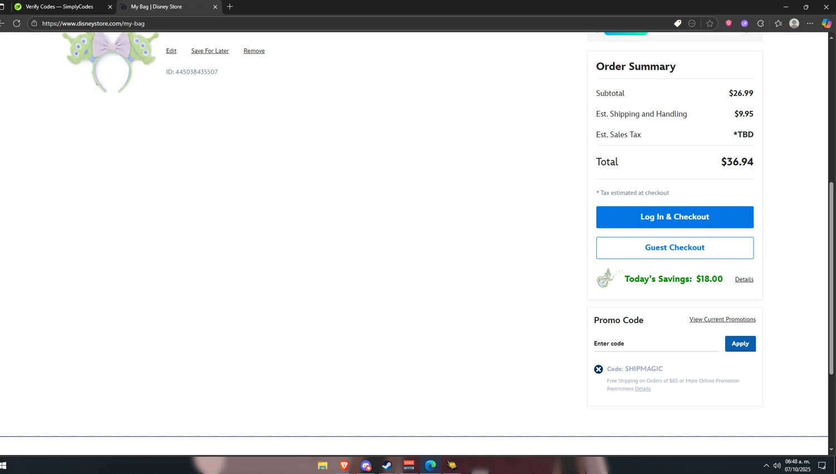The height and width of the screenshot is (474, 836).
Task: Refresh the Disney Store page
Action: tap(17, 23)
